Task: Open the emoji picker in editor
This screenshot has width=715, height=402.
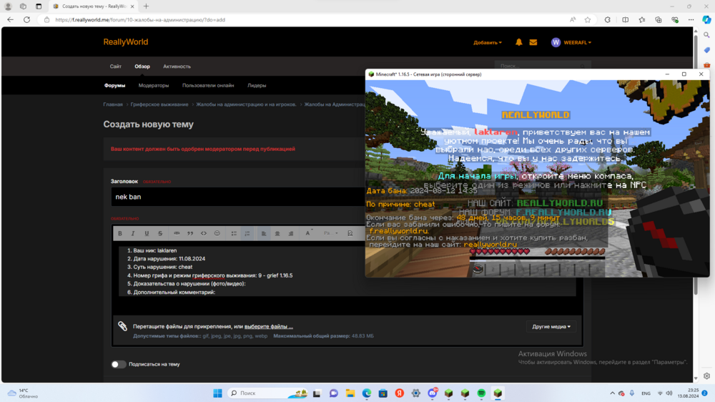Action: 217,233
